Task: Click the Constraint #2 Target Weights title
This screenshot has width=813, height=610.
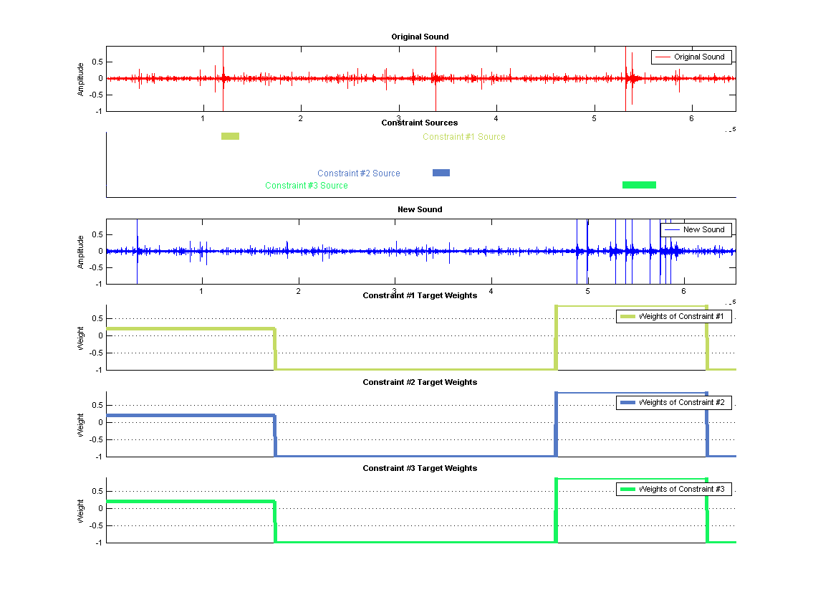Action: click(x=420, y=382)
